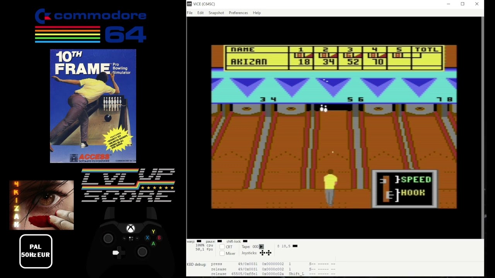This screenshot has width=495, height=278.
Task: Click the X button on controller graphic
Action: coord(147,238)
